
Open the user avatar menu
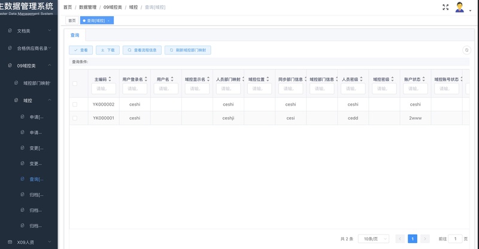[459, 7]
